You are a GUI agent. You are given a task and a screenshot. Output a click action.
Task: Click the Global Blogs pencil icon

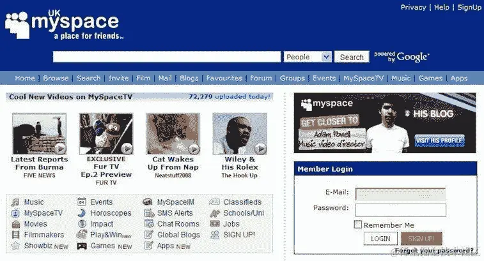click(x=149, y=235)
